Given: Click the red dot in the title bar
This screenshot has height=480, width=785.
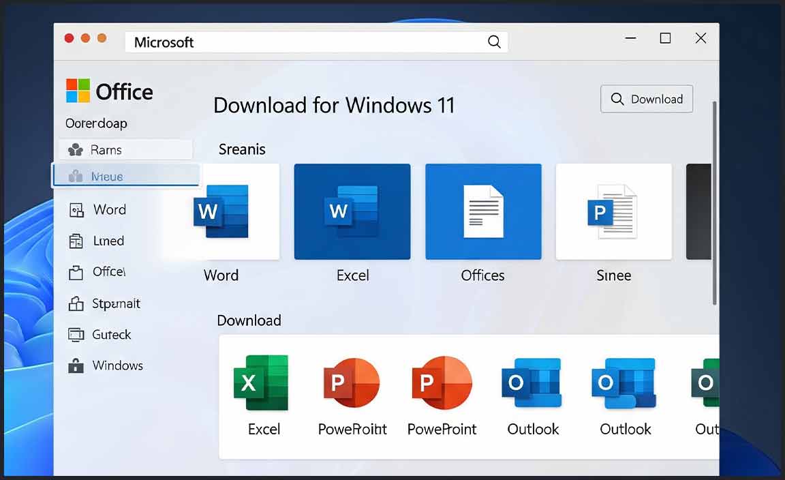Looking at the screenshot, I should pyautogui.click(x=69, y=38).
